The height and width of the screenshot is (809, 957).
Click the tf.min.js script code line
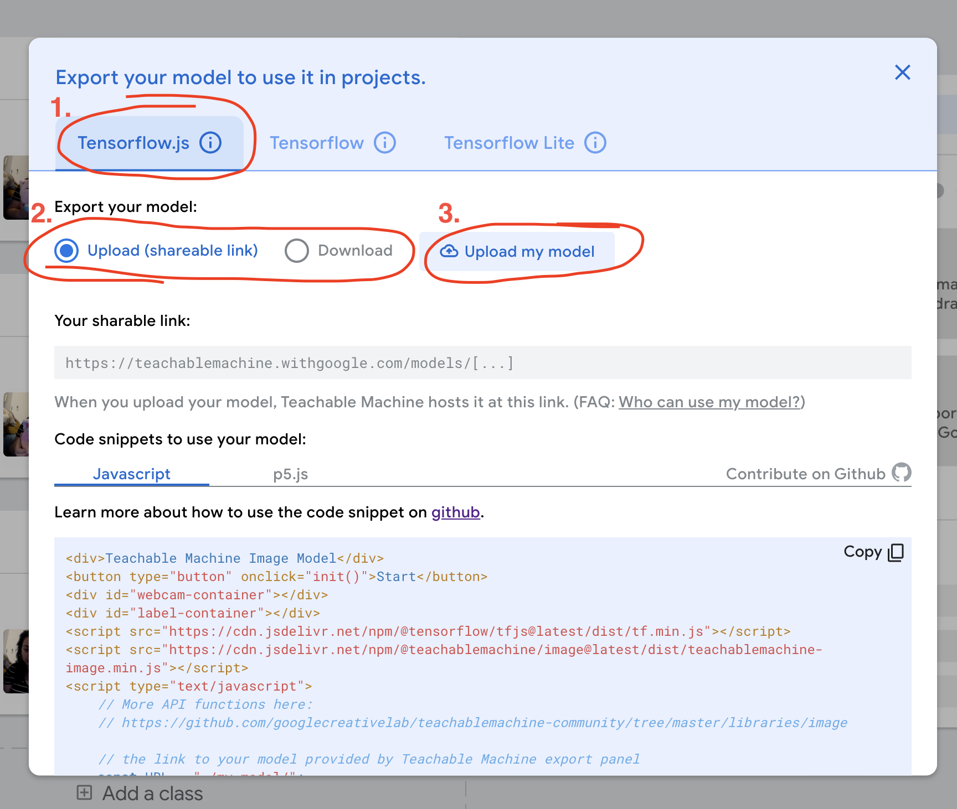click(x=428, y=631)
